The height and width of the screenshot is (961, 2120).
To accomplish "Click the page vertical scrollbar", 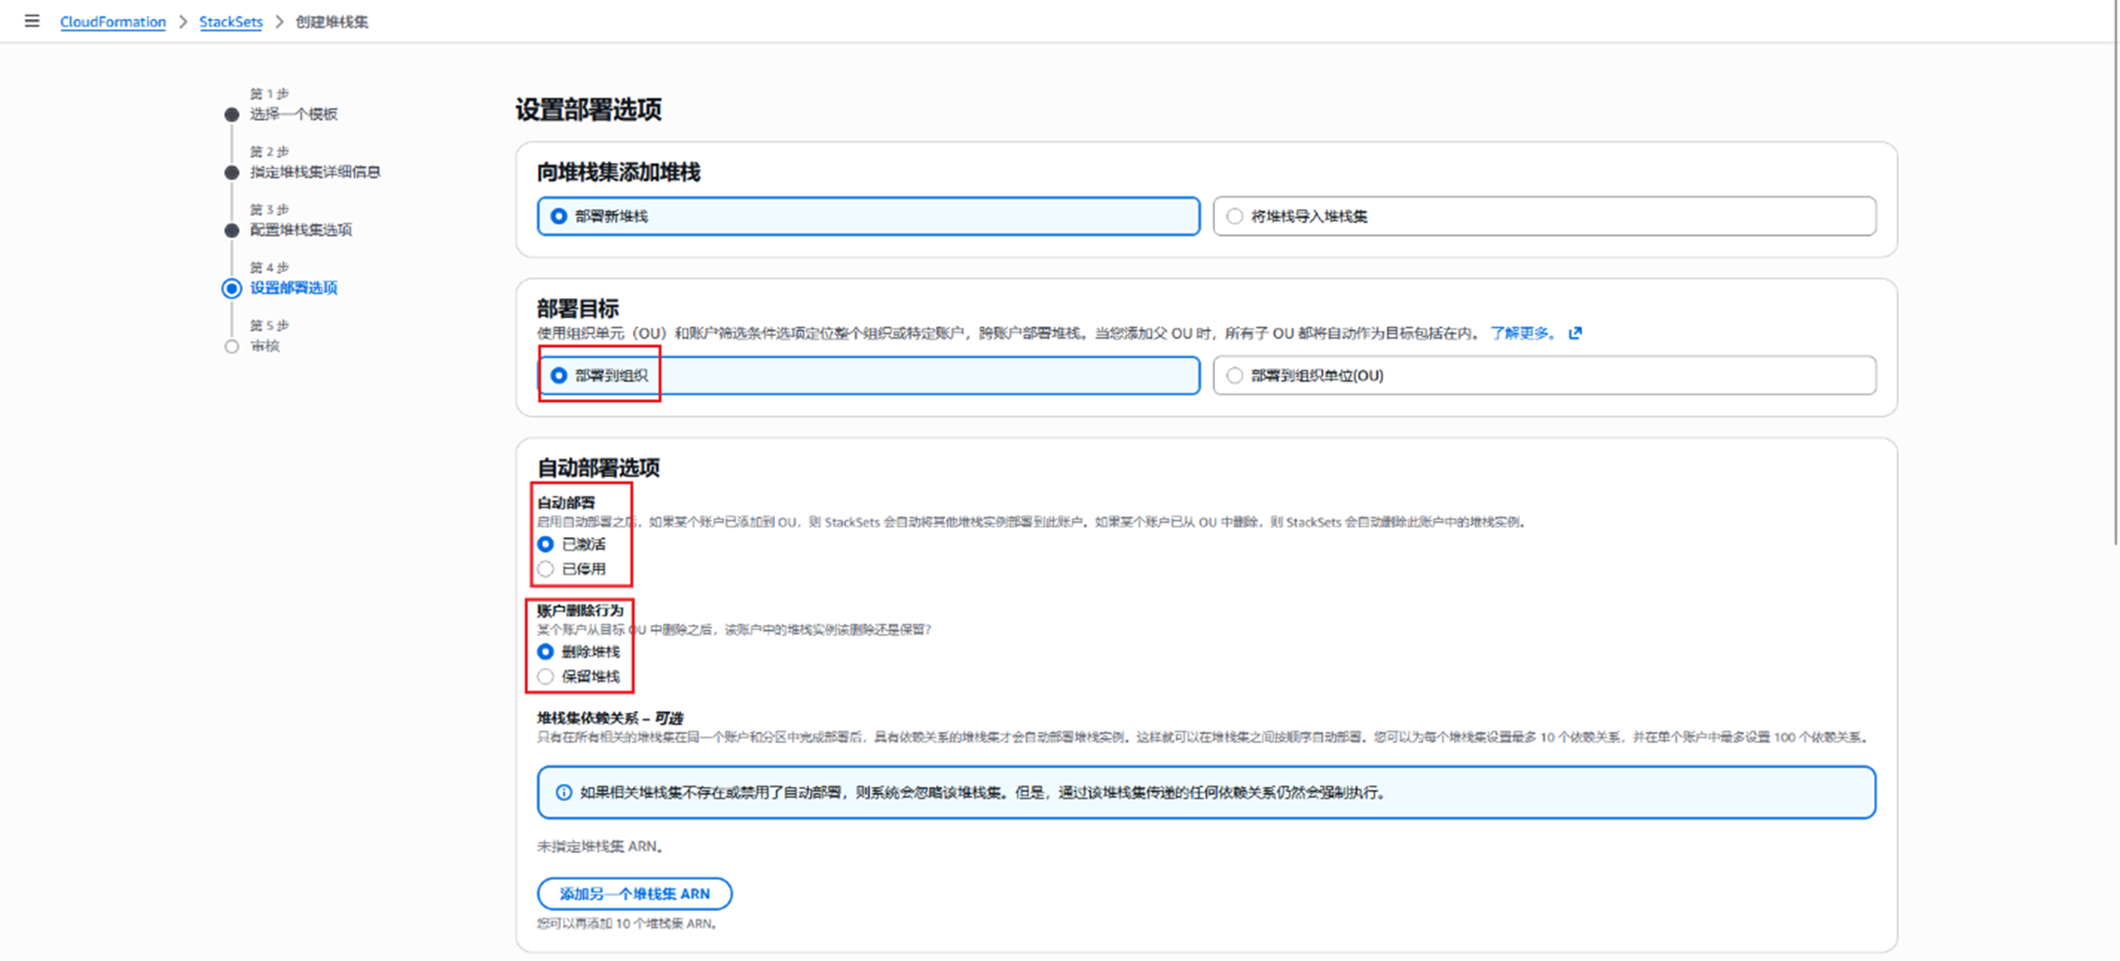I will [x=2115, y=275].
